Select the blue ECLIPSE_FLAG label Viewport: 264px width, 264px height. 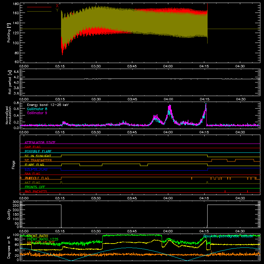pyautogui.click(x=36, y=169)
